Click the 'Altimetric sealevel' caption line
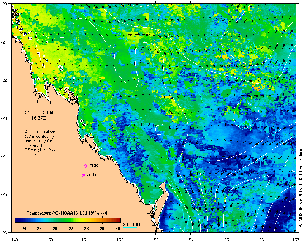This screenshot has height=243, width=304. pos(40,132)
